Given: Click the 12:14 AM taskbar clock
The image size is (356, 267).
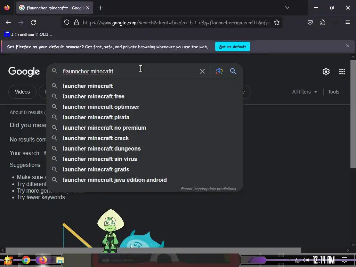Looking at the screenshot, I should click(323, 260).
